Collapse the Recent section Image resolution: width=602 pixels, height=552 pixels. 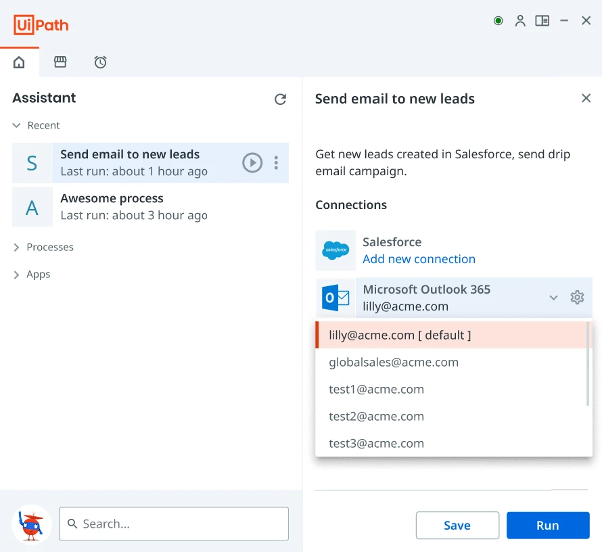click(16, 125)
